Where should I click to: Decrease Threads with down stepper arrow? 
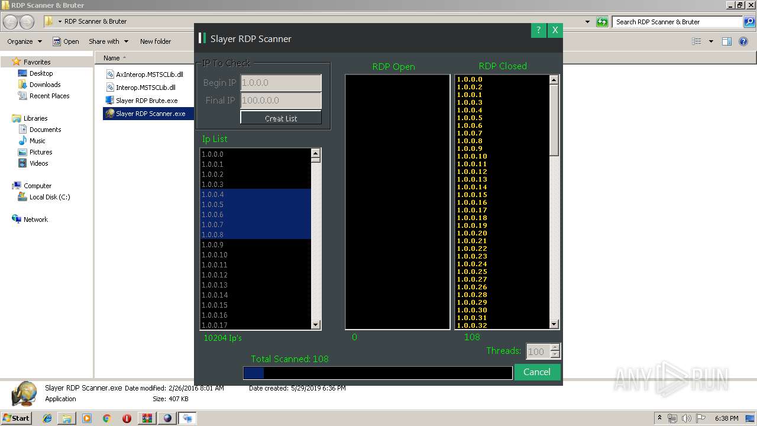tap(555, 355)
